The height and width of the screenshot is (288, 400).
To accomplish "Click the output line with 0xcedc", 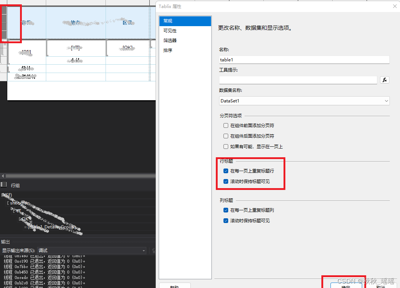I will 44,277.
